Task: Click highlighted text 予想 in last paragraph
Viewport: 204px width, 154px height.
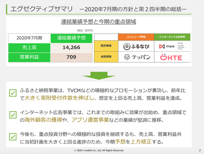Action: 120,142
